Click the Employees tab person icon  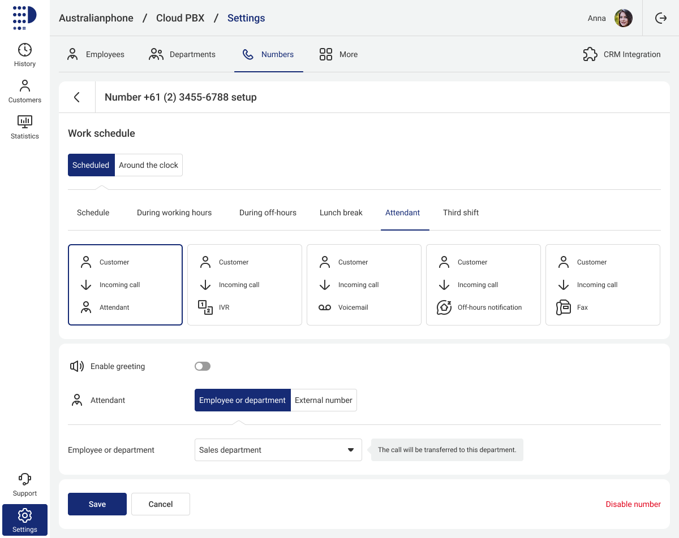[72, 54]
